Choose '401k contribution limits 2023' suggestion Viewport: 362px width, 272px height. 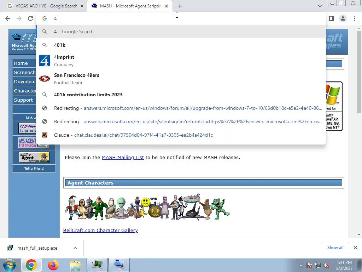[x=181, y=95]
